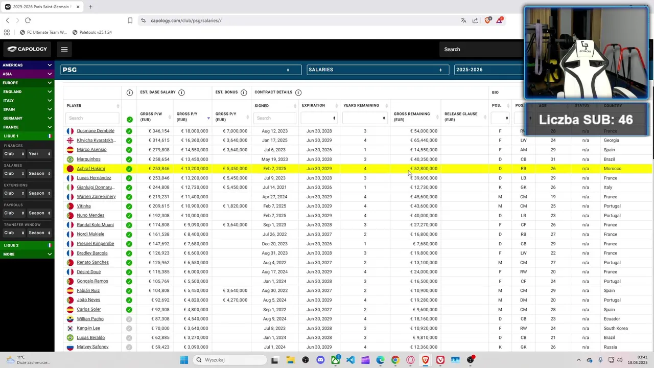Image resolution: width=654 pixels, height=368 pixels.
Task: Open the info icon next to Est. Bonus
Action: pos(244,93)
